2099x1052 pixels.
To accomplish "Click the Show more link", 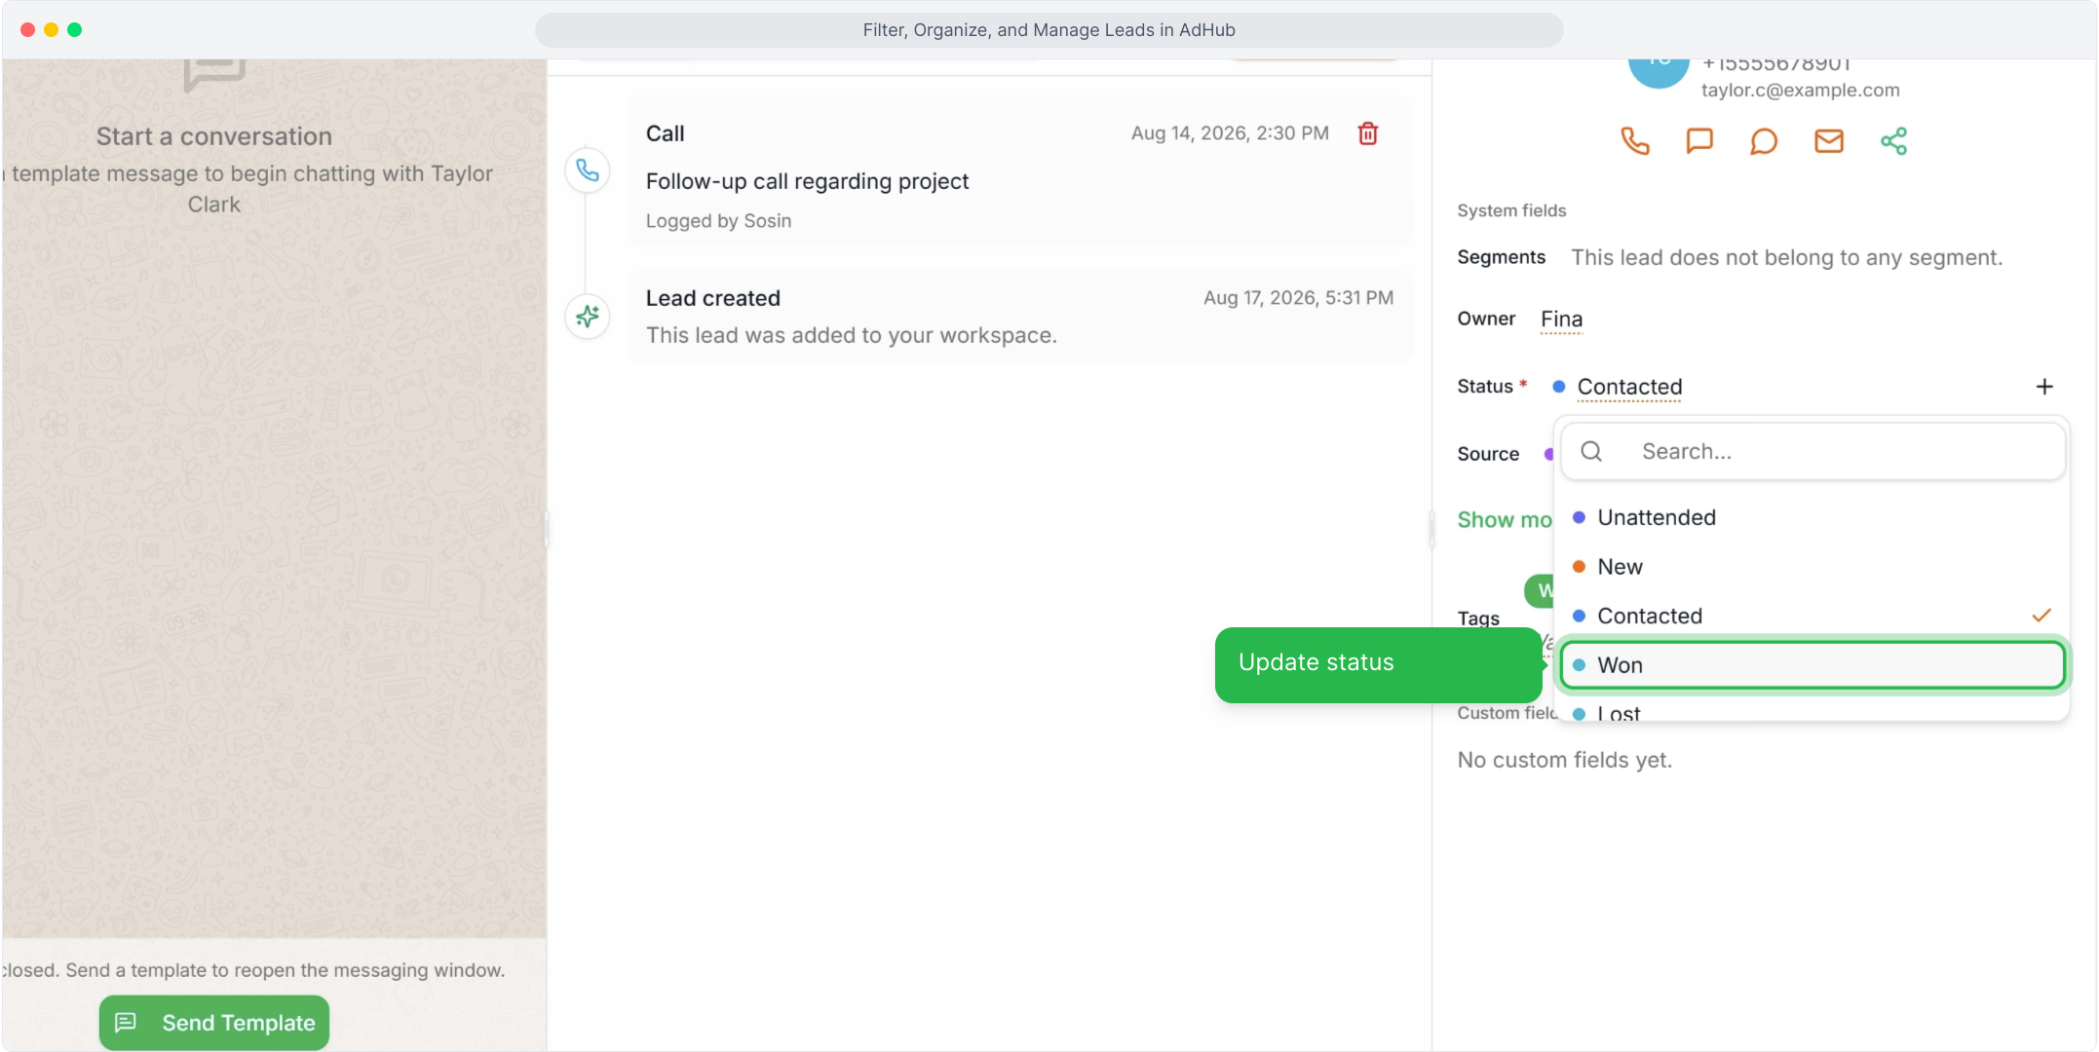I will (x=1505, y=520).
